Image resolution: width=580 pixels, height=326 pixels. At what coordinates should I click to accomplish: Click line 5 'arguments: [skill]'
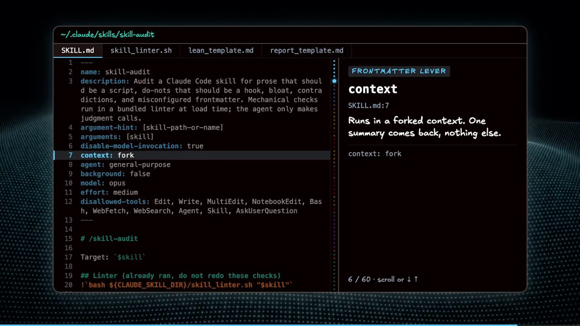[x=117, y=137]
